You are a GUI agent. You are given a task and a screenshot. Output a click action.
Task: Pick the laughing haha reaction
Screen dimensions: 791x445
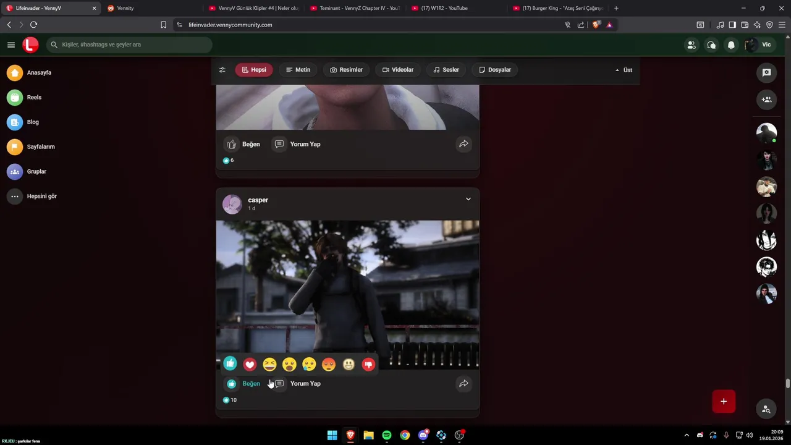coord(269,365)
